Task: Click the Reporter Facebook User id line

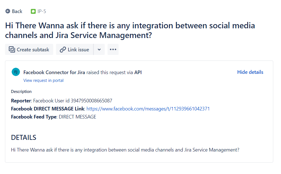Action: (62, 101)
